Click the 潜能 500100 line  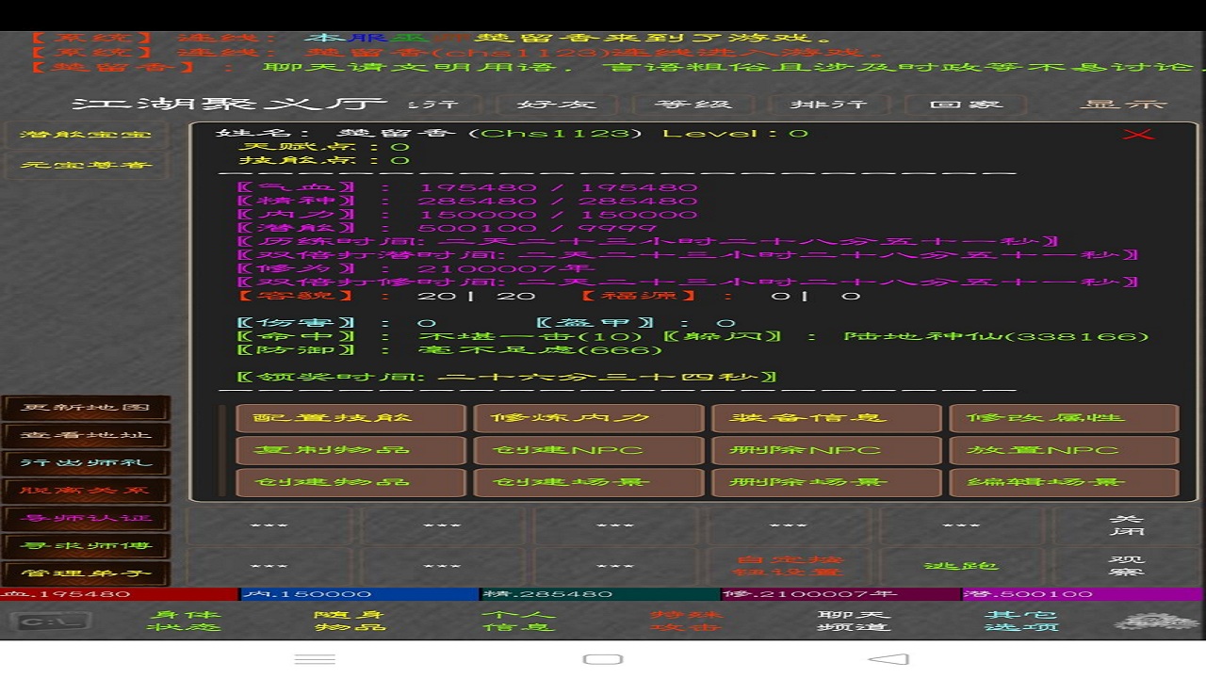click(x=447, y=228)
